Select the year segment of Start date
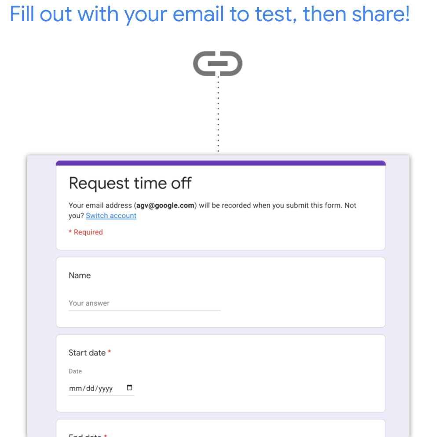This screenshot has width=431, height=437. [x=106, y=389]
